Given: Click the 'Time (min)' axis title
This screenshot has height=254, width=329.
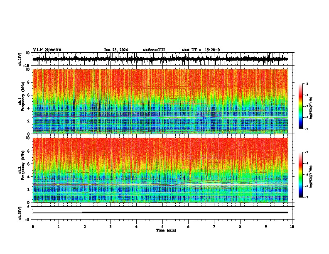Looking at the screenshot, I should [x=166, y=230].
